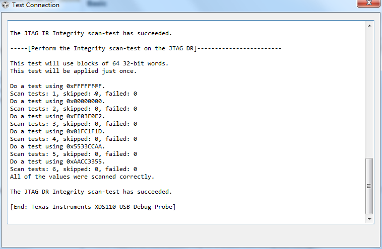382x249 pixels.
Task: Click the Test Connection window icon
Action: point(6,5)
